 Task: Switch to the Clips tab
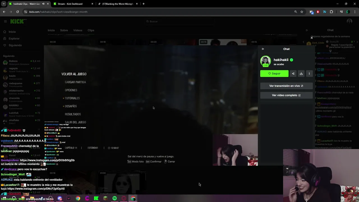coord(91,30)
